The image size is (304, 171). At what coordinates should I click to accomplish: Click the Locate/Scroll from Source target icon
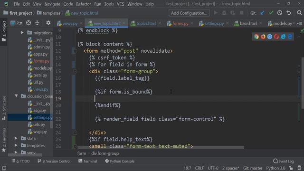(x=28, y=23)
